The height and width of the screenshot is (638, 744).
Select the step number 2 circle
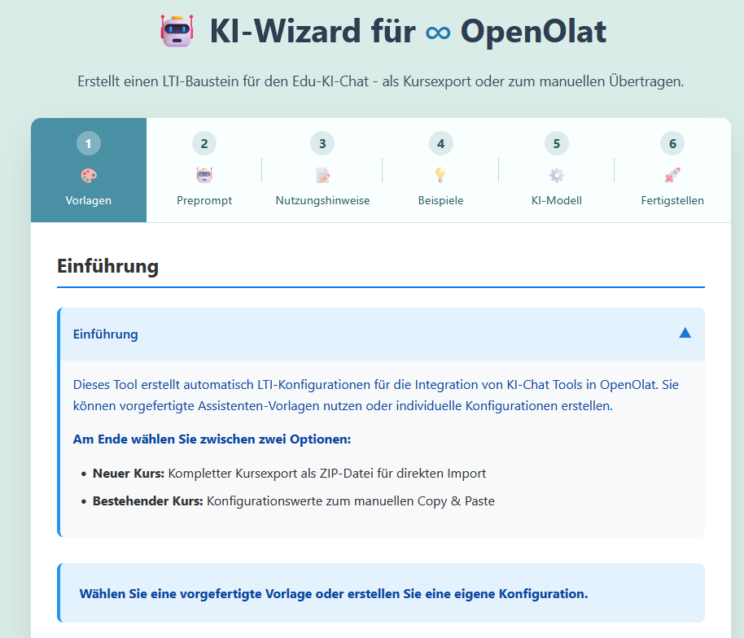click(204, 144)
